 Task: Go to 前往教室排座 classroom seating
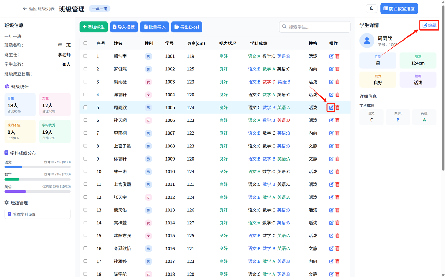[399, 9]
